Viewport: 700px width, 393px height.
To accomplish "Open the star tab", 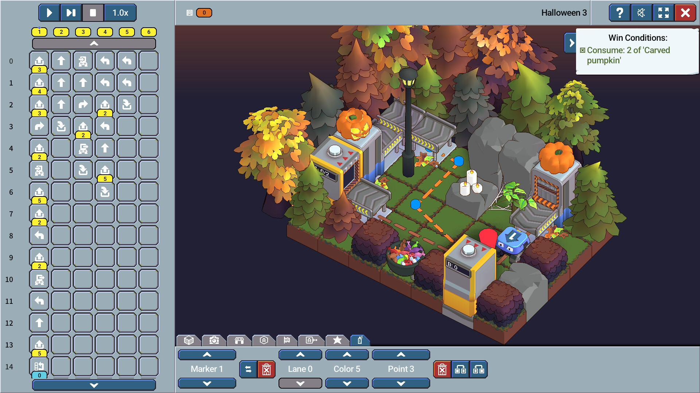I will pos(337,340).
